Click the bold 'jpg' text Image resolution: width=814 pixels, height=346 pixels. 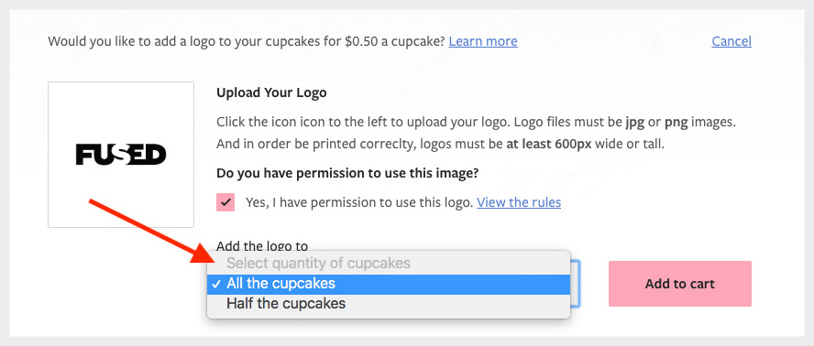click(x=633, y=123)
